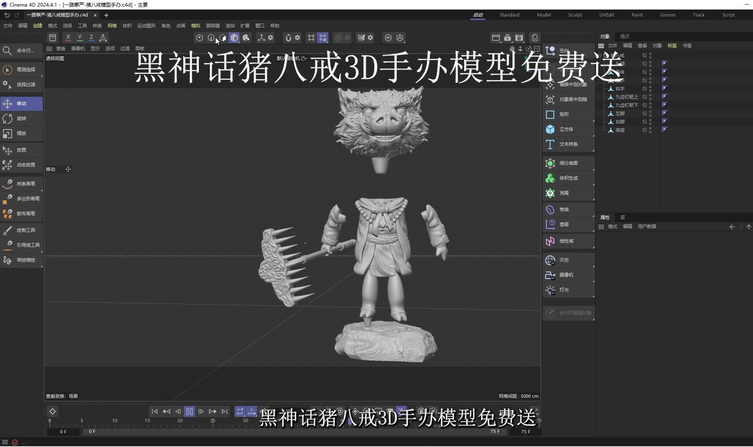This screenshot has width=753, height=447.
Task: Add a Bend (弯曲) deformer
Action: [568, 209]
